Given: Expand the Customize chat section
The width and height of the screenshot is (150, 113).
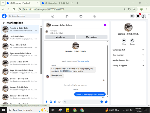Looking at the screenshot, I should pyautogui.click(x=128, y=50).
